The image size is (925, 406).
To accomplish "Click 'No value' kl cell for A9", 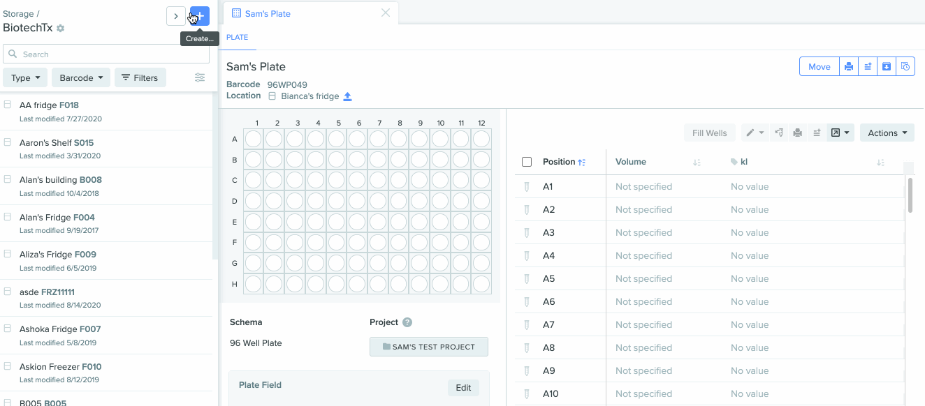I will [750, 371].
